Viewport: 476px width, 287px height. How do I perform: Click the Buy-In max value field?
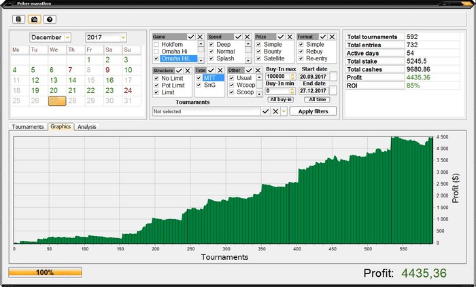click(x=277, y=77)
